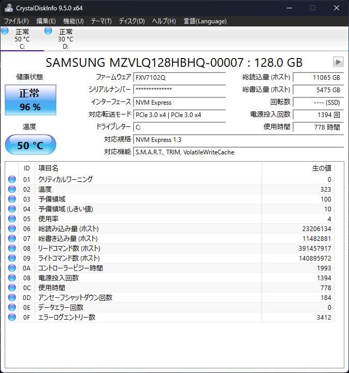
Task: Click rotation rate value ---- (SSD)
Action: [318, 103]
